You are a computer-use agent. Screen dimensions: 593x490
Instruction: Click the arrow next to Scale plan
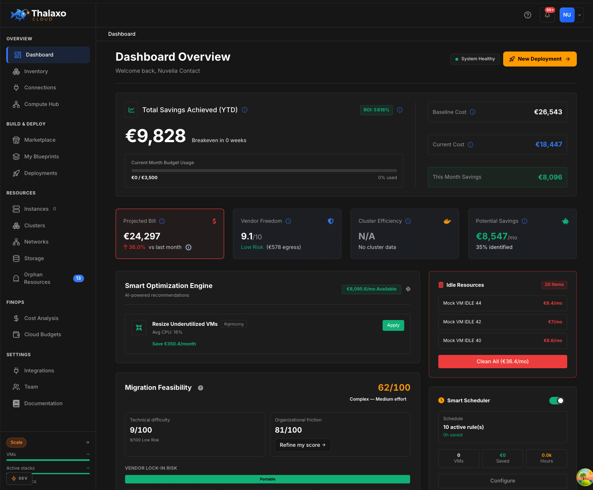tap(87, 443)
